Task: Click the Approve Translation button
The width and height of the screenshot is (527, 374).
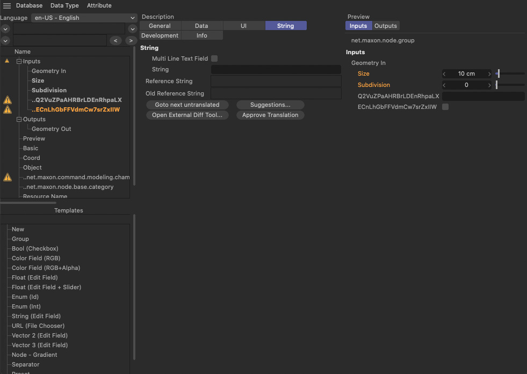Action: [x=270, y=115]
